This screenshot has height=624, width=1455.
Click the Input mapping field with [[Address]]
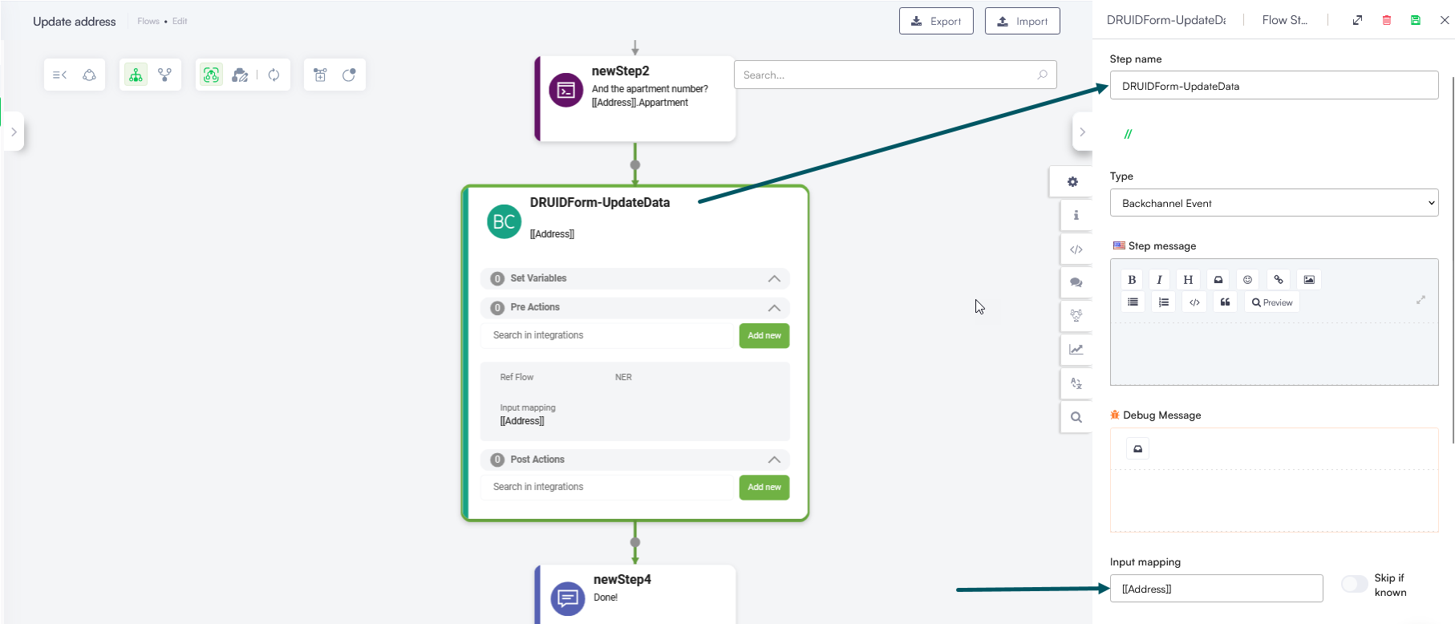coord(1216,589)
